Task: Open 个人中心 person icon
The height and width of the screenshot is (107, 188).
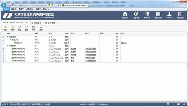Action: (x=169, y=14)
